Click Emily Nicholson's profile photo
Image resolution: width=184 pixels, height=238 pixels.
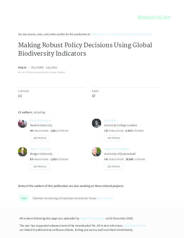pyautogui.click(x=22, y=123)
